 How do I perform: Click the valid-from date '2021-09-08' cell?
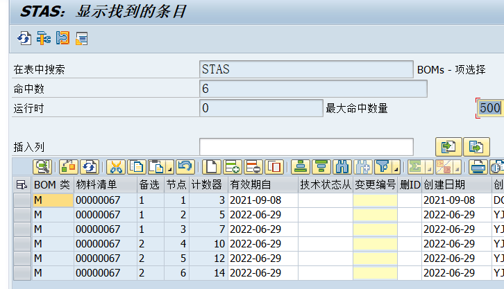click(263, 200)
